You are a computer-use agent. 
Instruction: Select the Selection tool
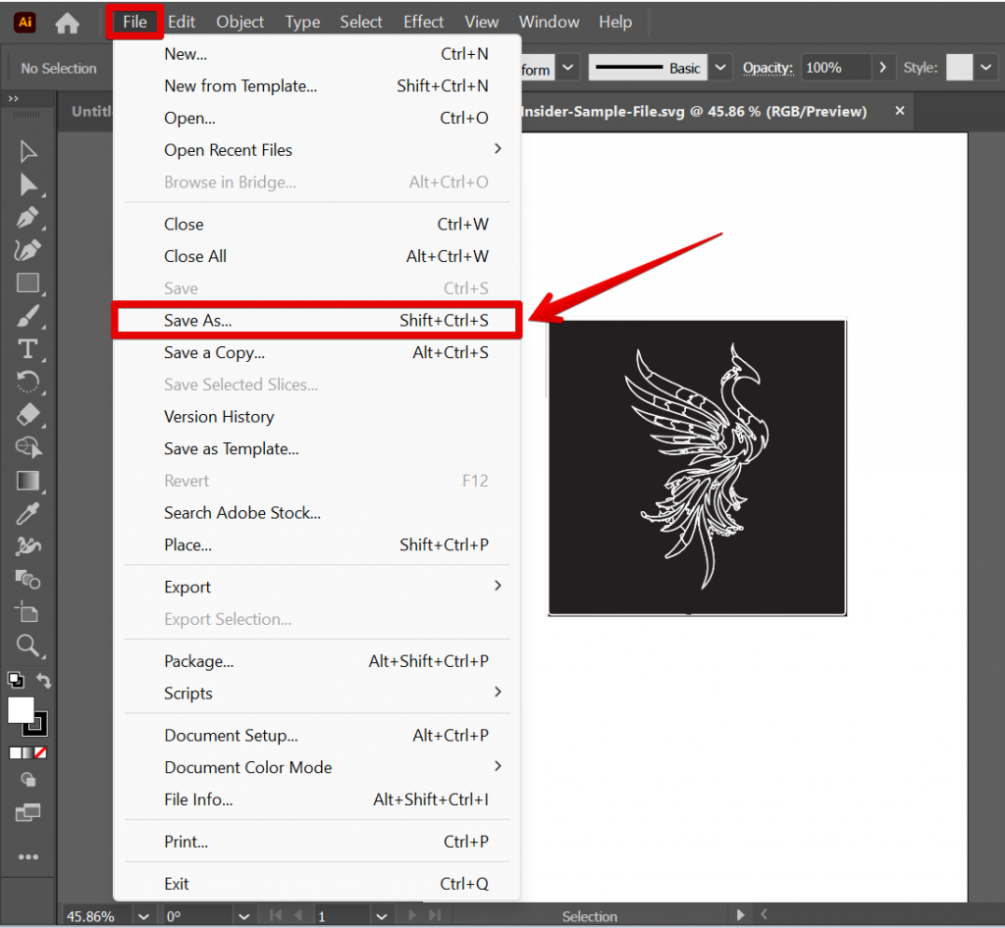[x=27, y=151]
